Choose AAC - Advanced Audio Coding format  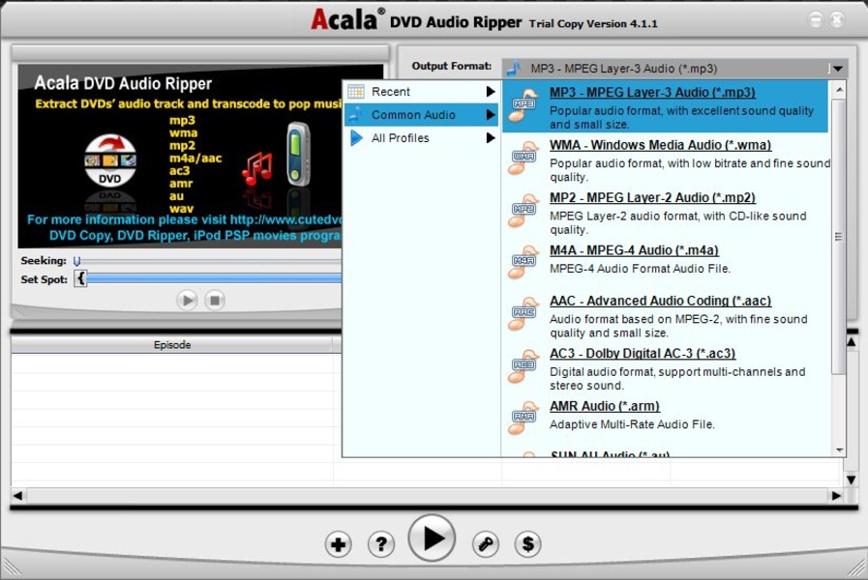pos(666,315)
